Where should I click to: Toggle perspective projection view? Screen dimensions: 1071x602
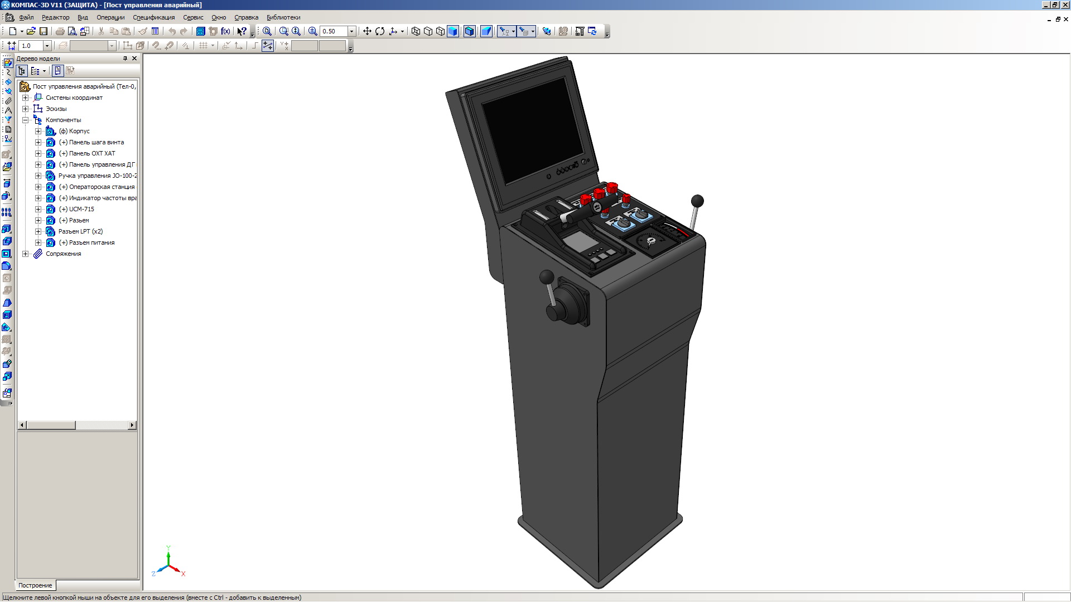(x=486, y=31)
